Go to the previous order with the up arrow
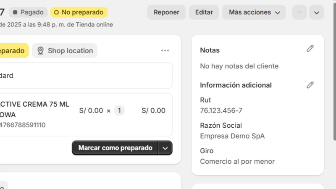The width and height of the screenshot is (336, 189). [x=299, y=12]
